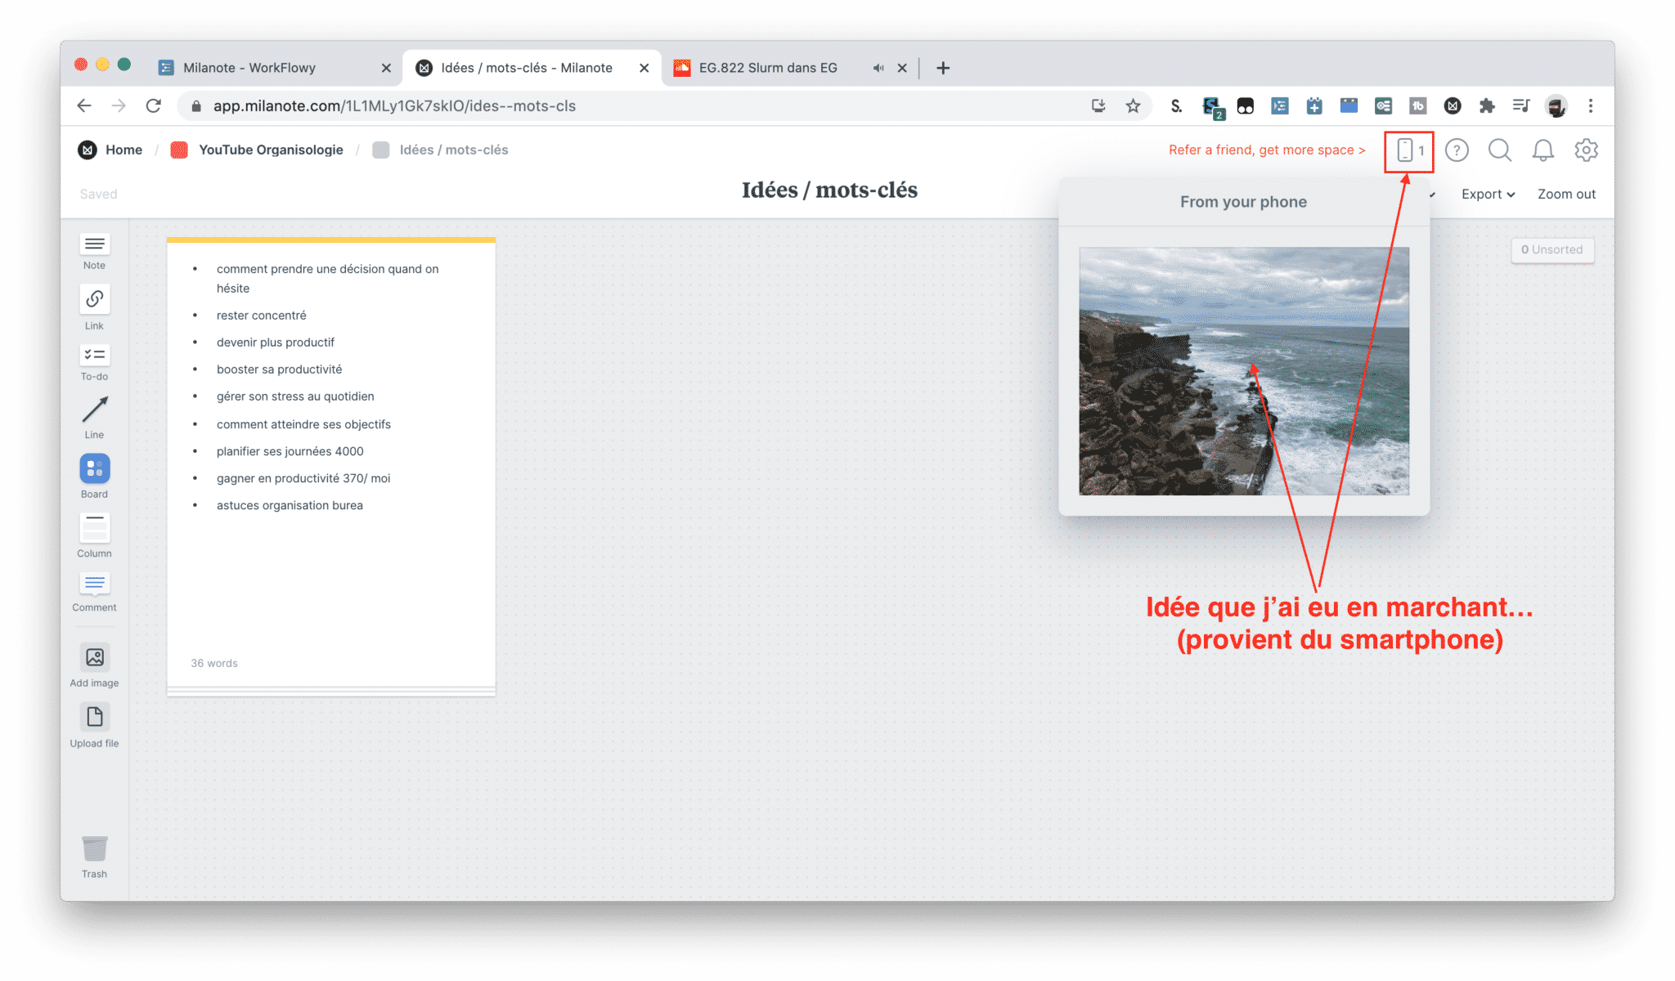Viewport: 1675px width, 981px height.
Task: Click the site lock icon
Action: click(196, 105)
